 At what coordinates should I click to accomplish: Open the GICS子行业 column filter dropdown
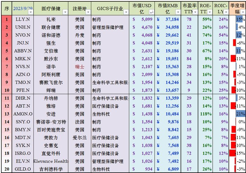point(126,12)
